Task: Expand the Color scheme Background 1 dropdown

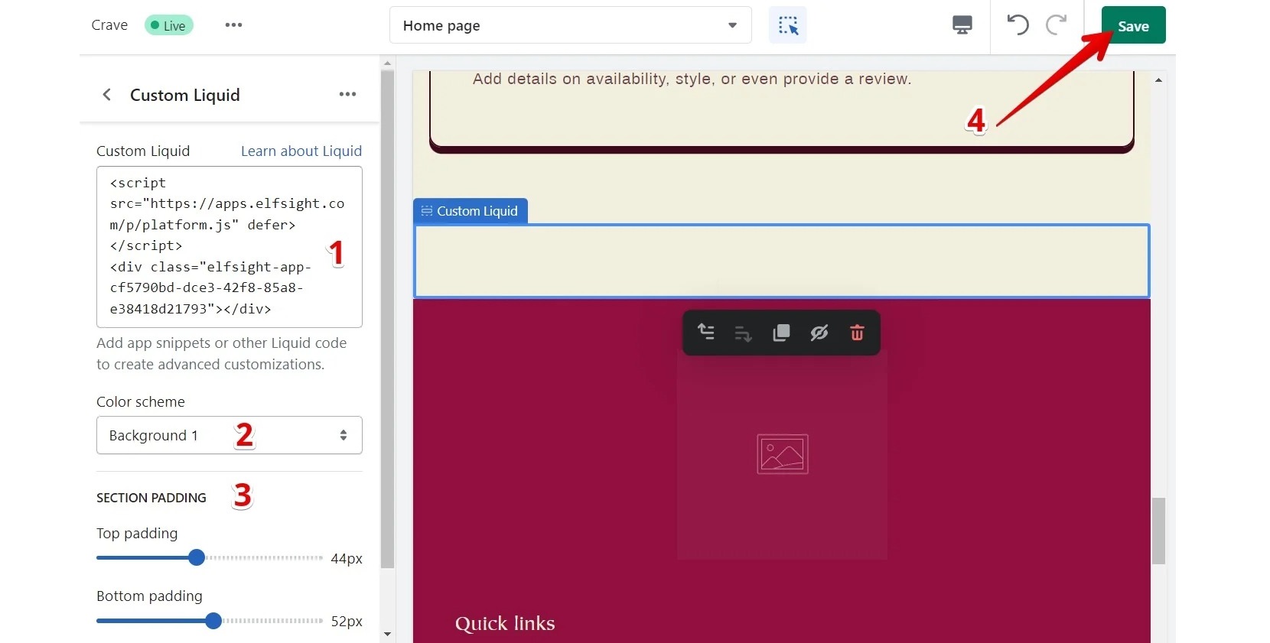Action: [x=229, y=435]
